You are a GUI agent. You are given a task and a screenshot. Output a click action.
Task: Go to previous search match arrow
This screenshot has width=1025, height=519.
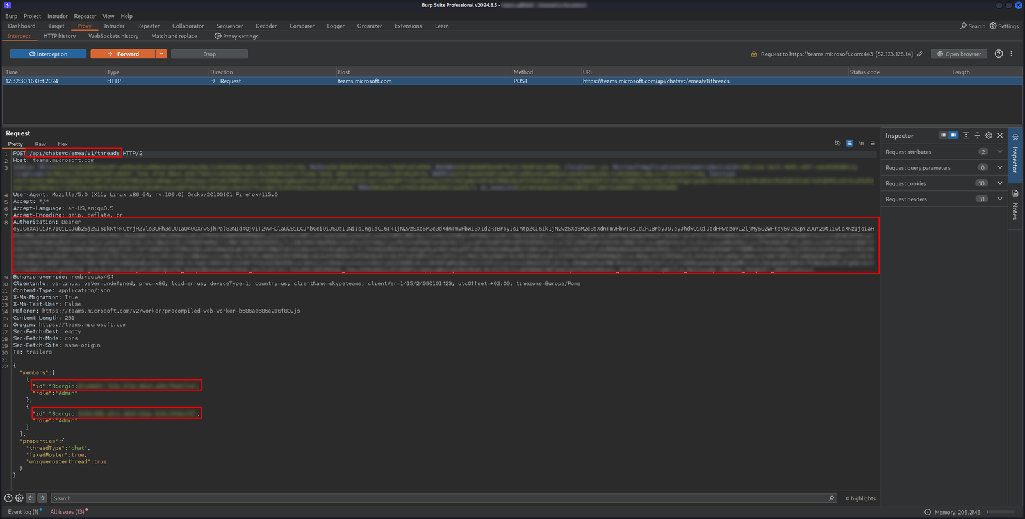coord(31,498)
